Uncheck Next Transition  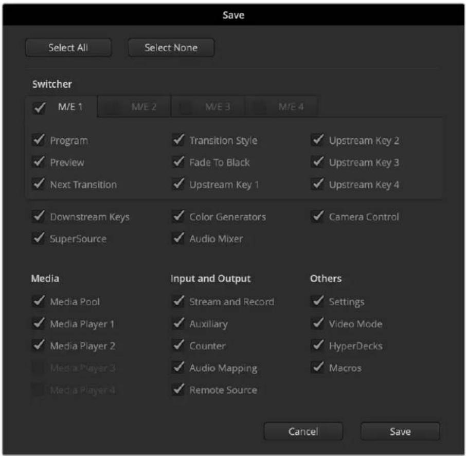point(39,184)
